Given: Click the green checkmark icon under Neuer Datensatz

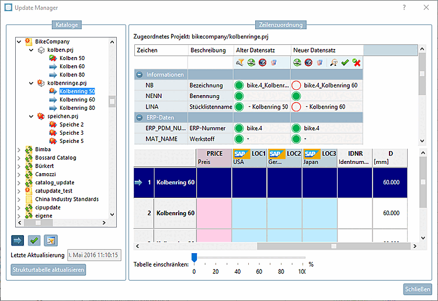Looking at the screenshot, I should coord(345,62).
